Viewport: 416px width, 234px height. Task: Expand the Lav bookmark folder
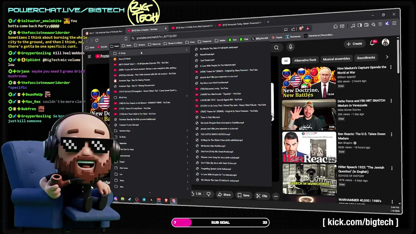151,174
